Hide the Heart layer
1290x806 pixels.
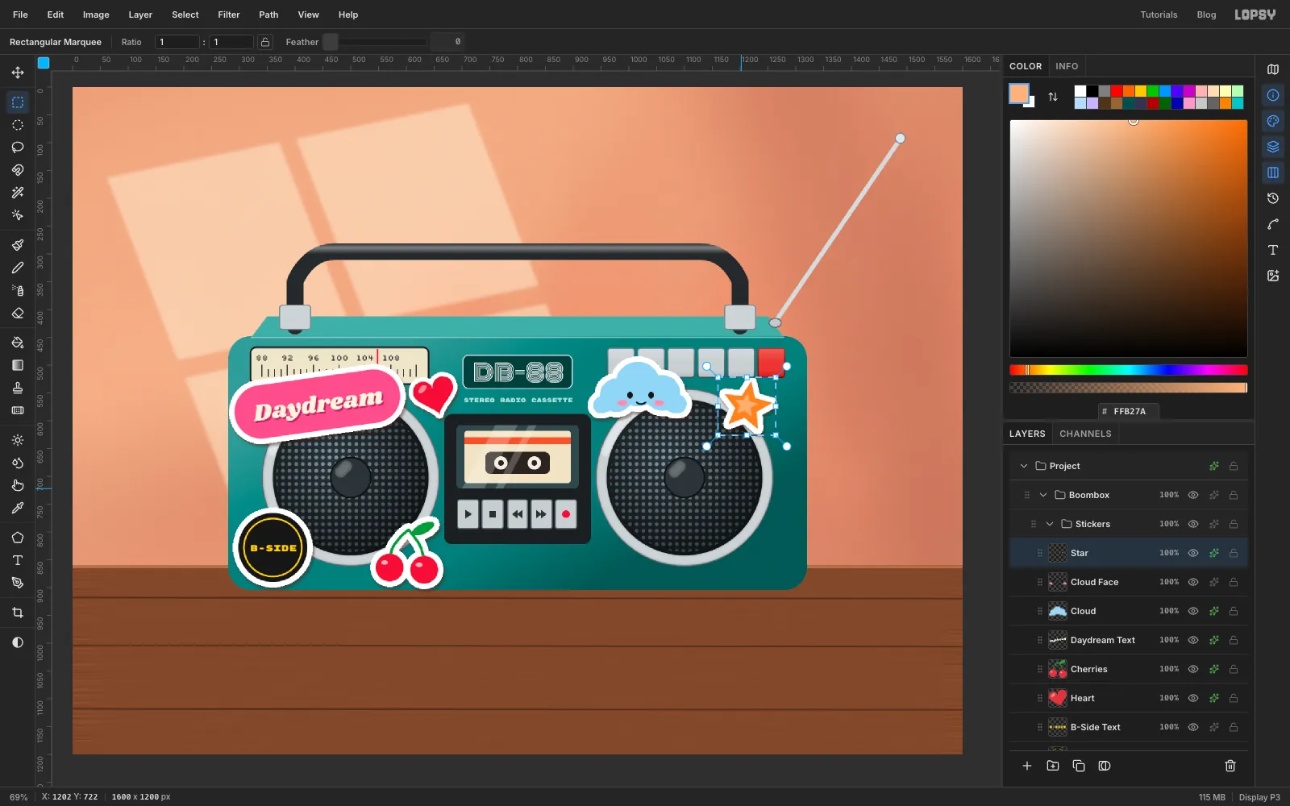click(x=1193, y=698)
